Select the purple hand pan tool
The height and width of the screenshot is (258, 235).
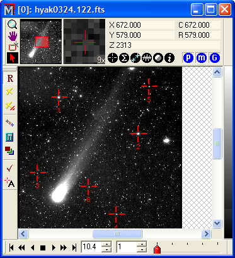tap(13, 36)
